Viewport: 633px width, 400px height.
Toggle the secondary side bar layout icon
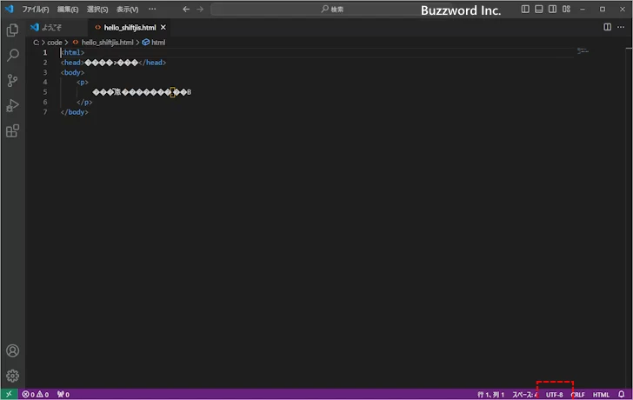coord(552,9)
